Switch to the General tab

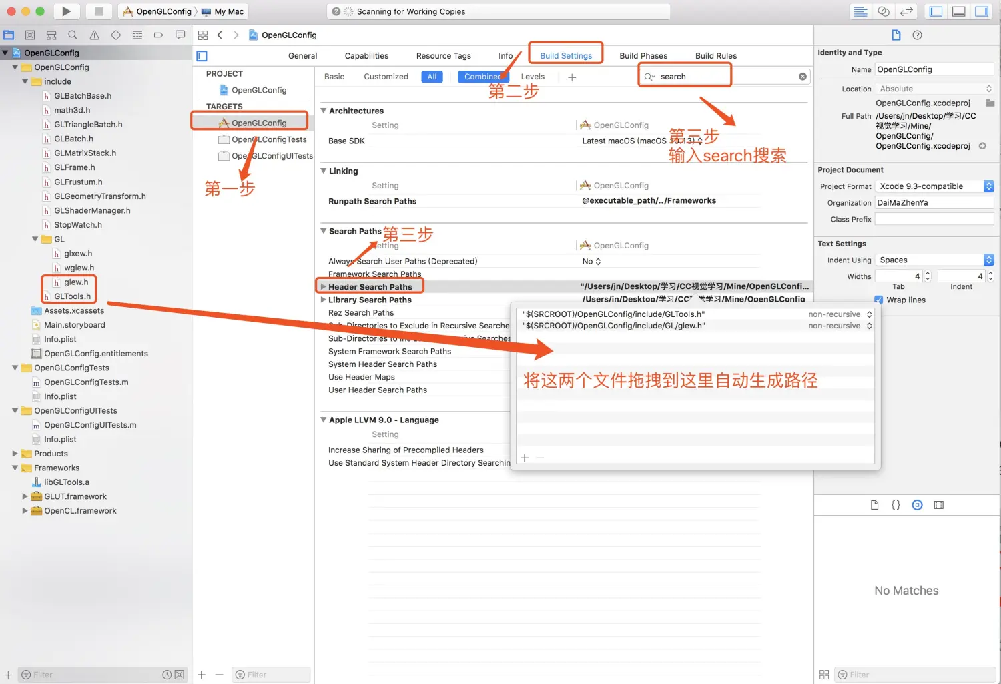[x=303, y=56]
